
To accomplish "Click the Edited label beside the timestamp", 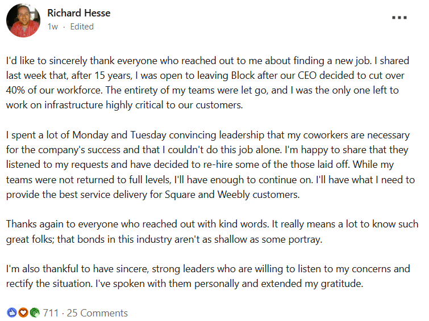I will click(82, 27).
